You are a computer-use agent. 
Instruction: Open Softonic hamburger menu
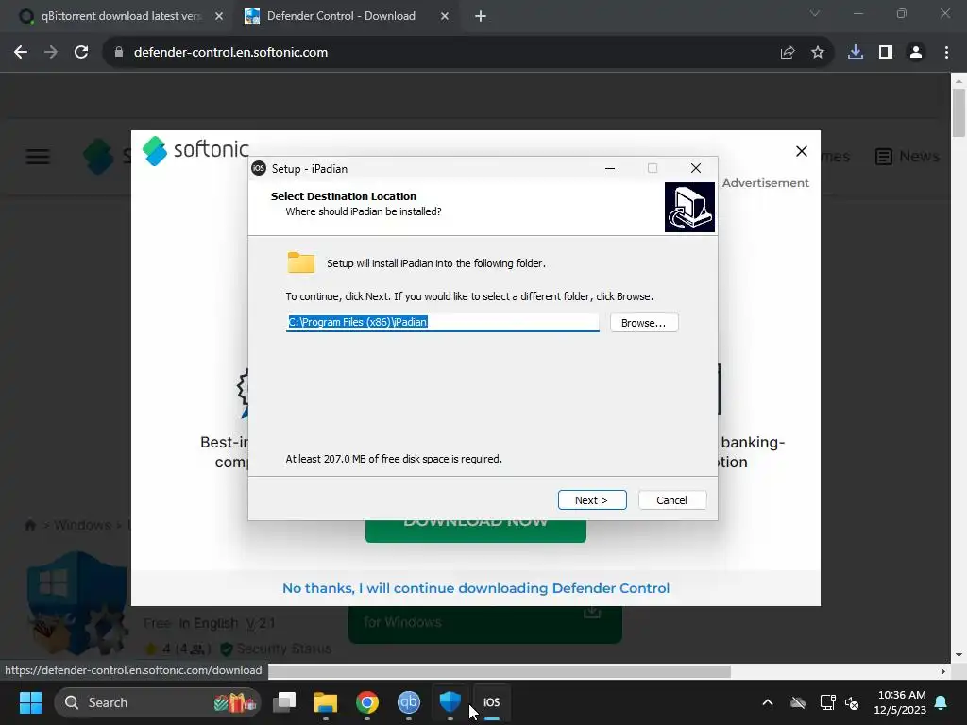coord(38,157)
